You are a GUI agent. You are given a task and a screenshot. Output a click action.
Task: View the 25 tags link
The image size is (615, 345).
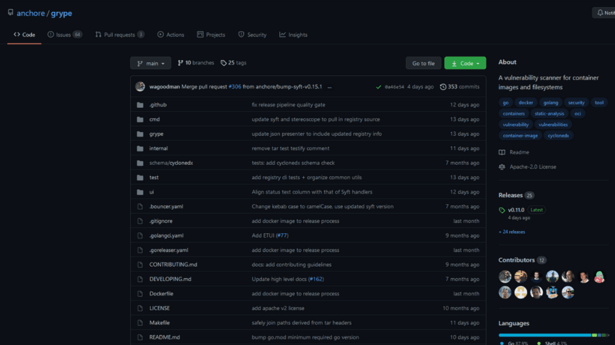coord(234,62)
